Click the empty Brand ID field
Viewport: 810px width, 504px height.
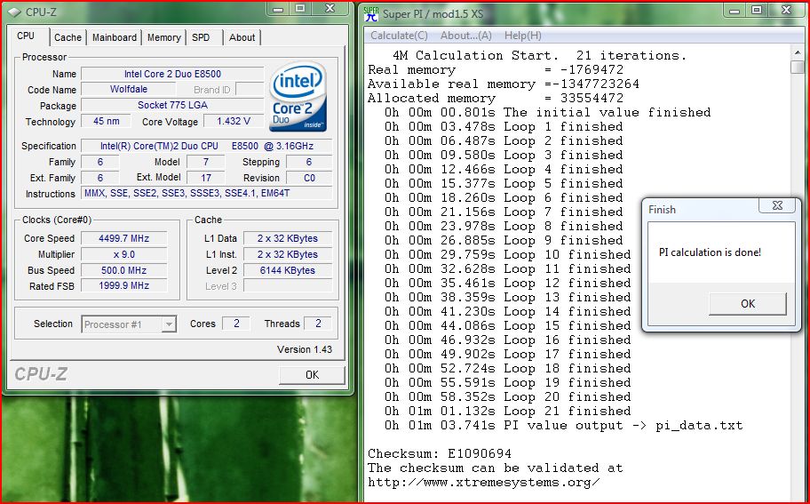250,90
